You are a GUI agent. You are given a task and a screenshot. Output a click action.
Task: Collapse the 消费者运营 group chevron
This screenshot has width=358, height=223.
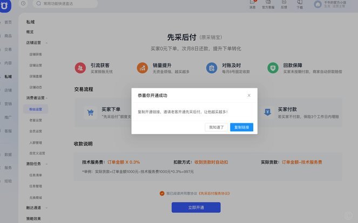46,98
